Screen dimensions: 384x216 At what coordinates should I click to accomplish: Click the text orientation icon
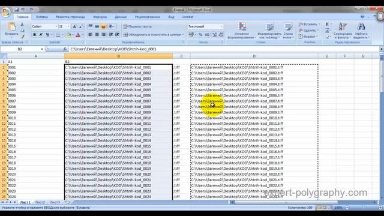point(111,26)
